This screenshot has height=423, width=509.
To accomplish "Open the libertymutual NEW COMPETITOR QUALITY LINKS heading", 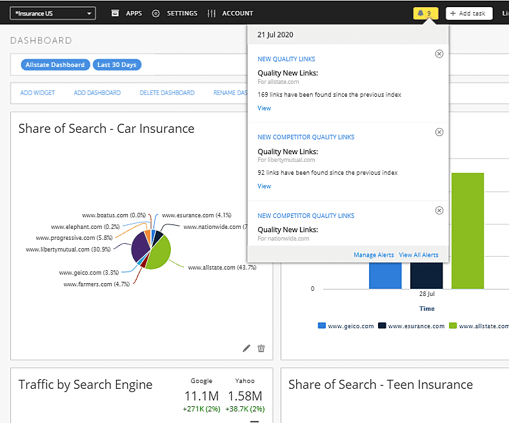I will coord(306,137).
